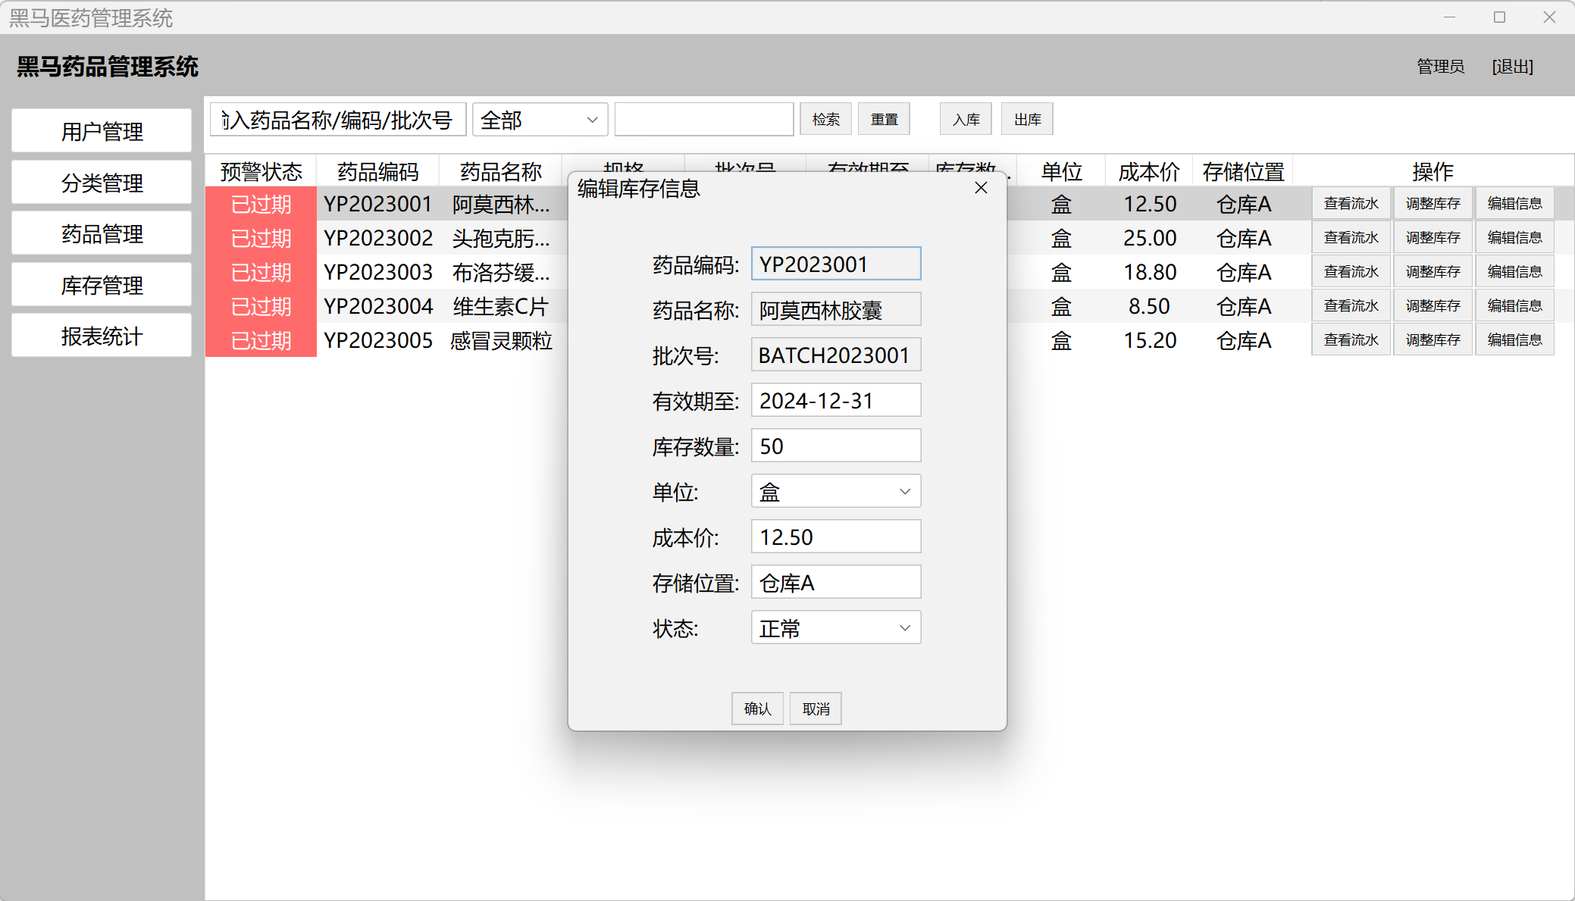Switch to 库存管理 sidebar item
Viewport: 1575px width, 901px height.
[102, 285]
